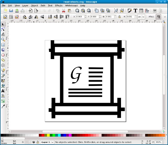The height and width of the screenshot is (145, 168).
Task: Click the H height input field
Action: click(130, 17)
